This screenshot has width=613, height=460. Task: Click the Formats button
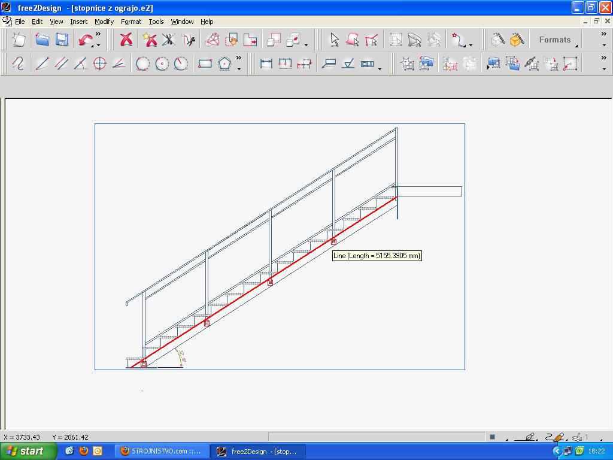point(555,40)
